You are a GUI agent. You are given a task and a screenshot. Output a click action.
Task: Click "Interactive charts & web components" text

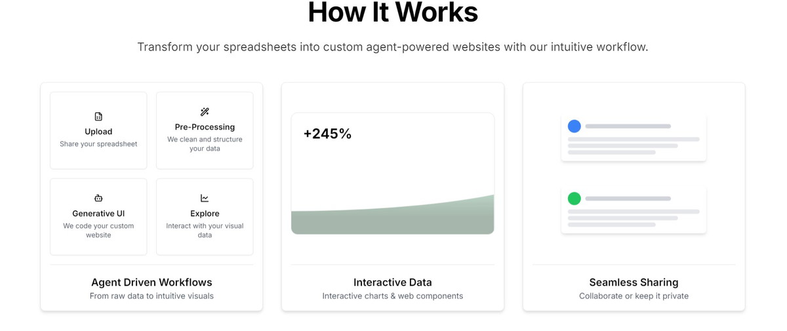tap(393, 296)
